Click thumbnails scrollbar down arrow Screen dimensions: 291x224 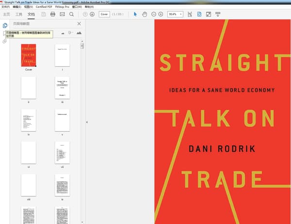pos(82,222)
